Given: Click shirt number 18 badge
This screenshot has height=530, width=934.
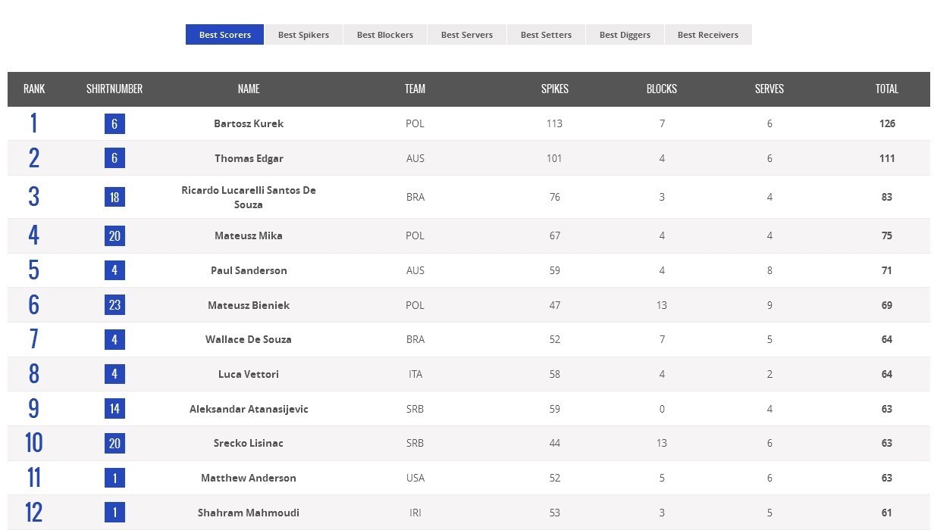Looking at the screenshot, I should pos(114,197).
